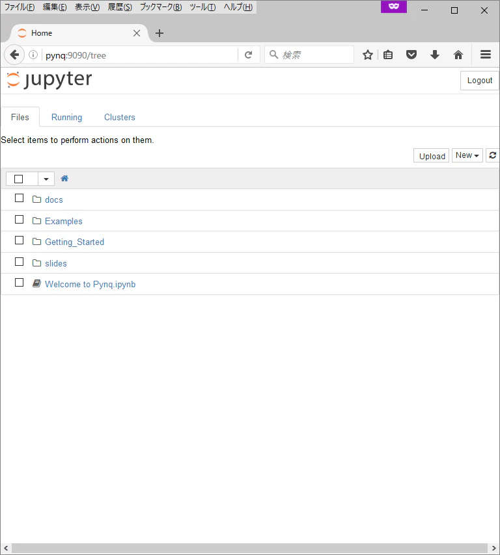The width and height of the screenshot is (500, 555).
Task: Open the ツール(T) menu
Action: (x=202, y=7)
